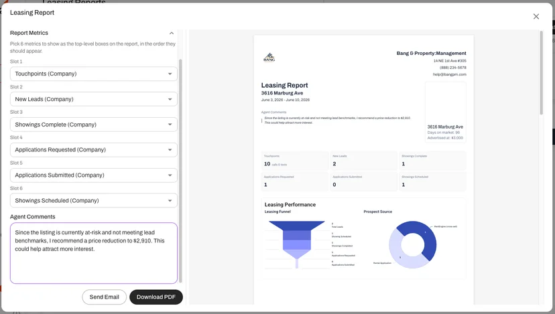Click the New Leads metric box
Screen dimensions: 555x314
point(363,161)
